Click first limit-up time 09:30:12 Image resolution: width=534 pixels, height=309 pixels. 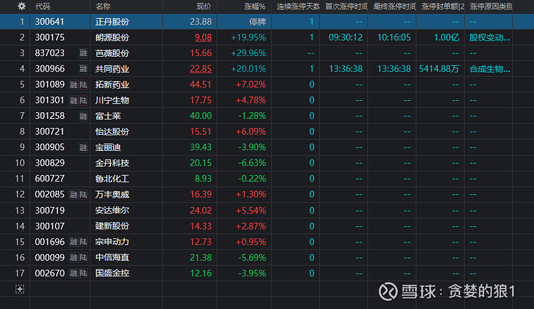click(345, 37)
